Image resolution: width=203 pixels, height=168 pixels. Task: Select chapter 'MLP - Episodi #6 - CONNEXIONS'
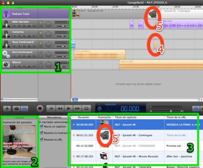(135, 146)
